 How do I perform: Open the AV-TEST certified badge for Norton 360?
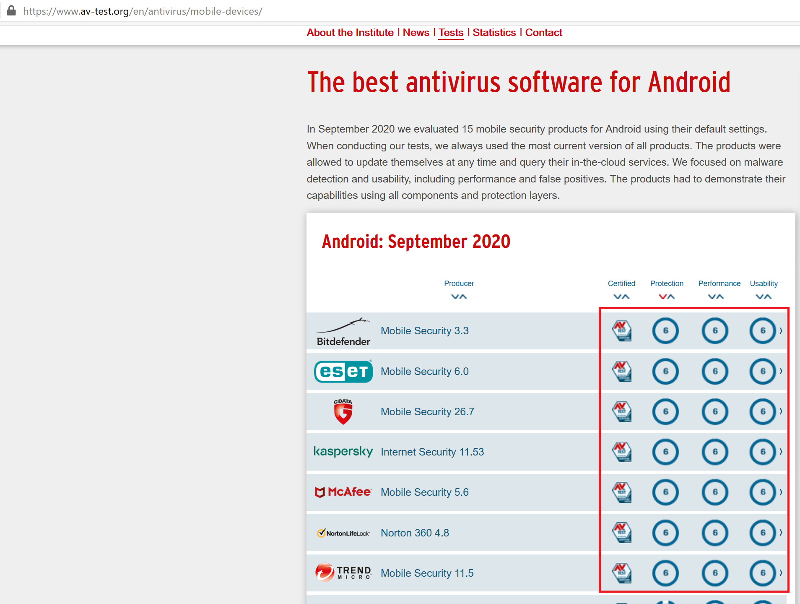(x=622, y=533)
